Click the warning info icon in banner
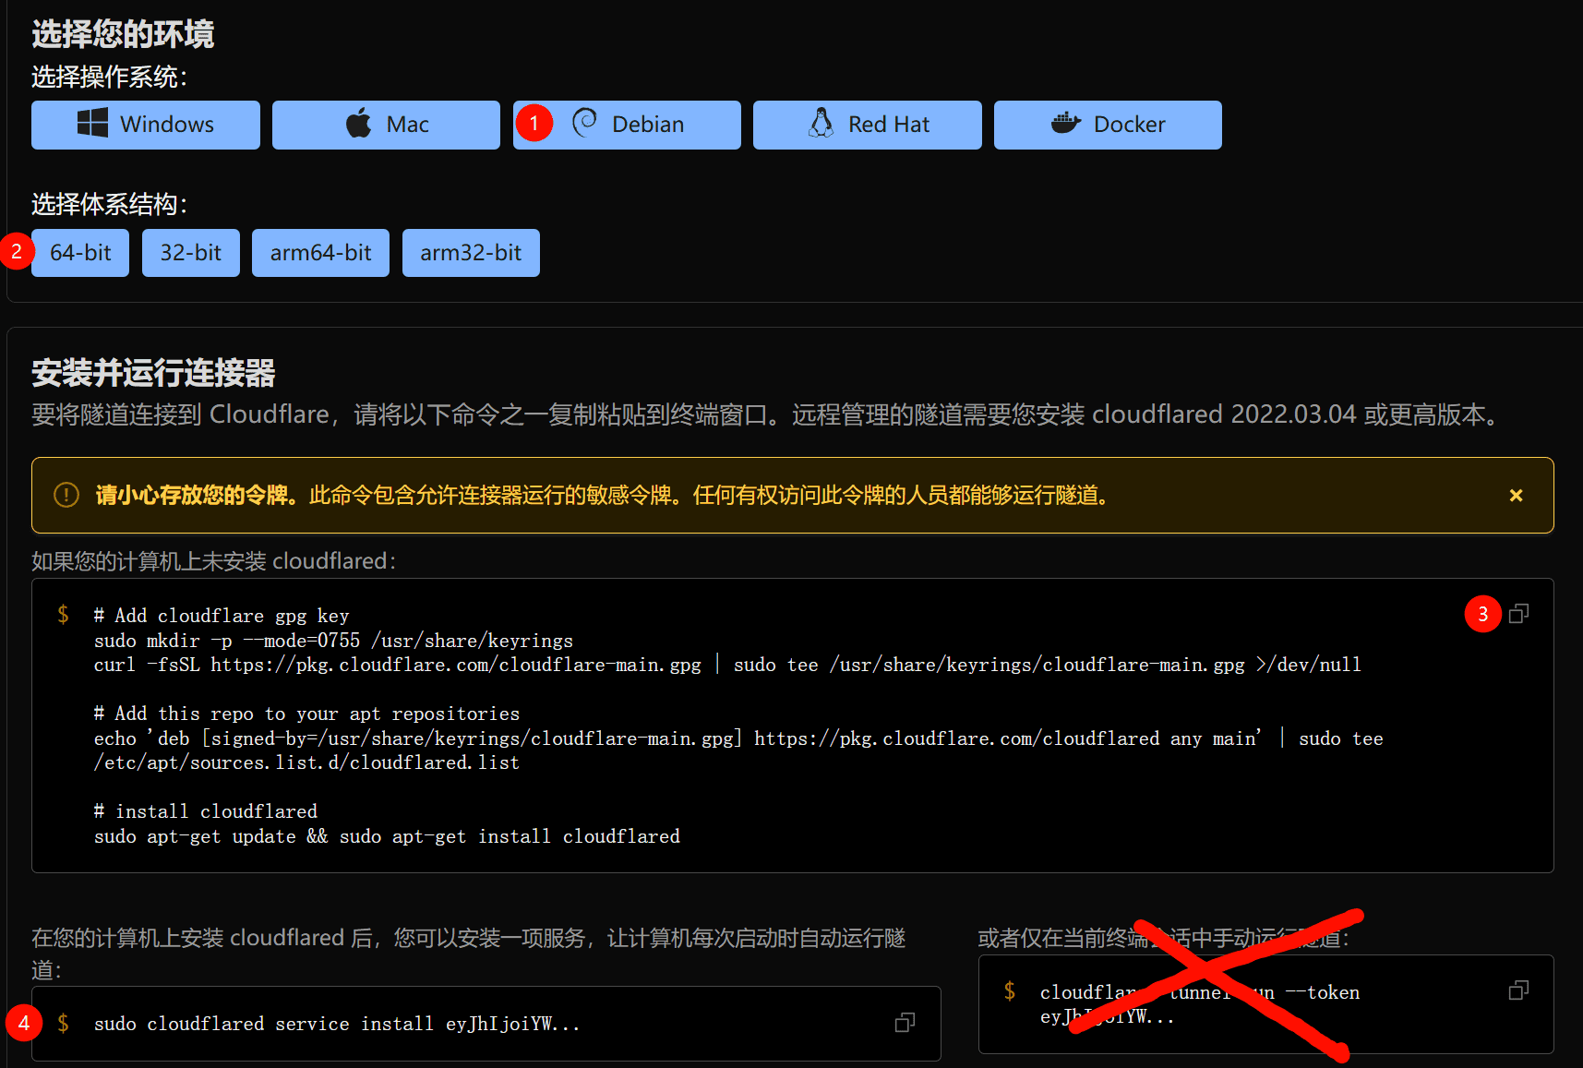This screenshot has height=1068, width=1583. [66, 496]
